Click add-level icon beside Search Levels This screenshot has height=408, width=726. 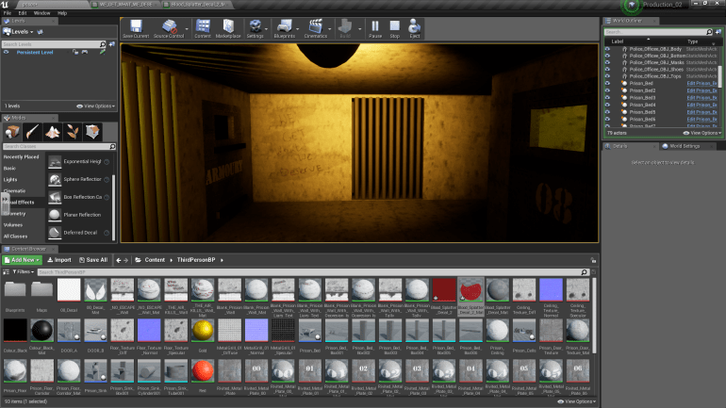(x=111, y=44)
